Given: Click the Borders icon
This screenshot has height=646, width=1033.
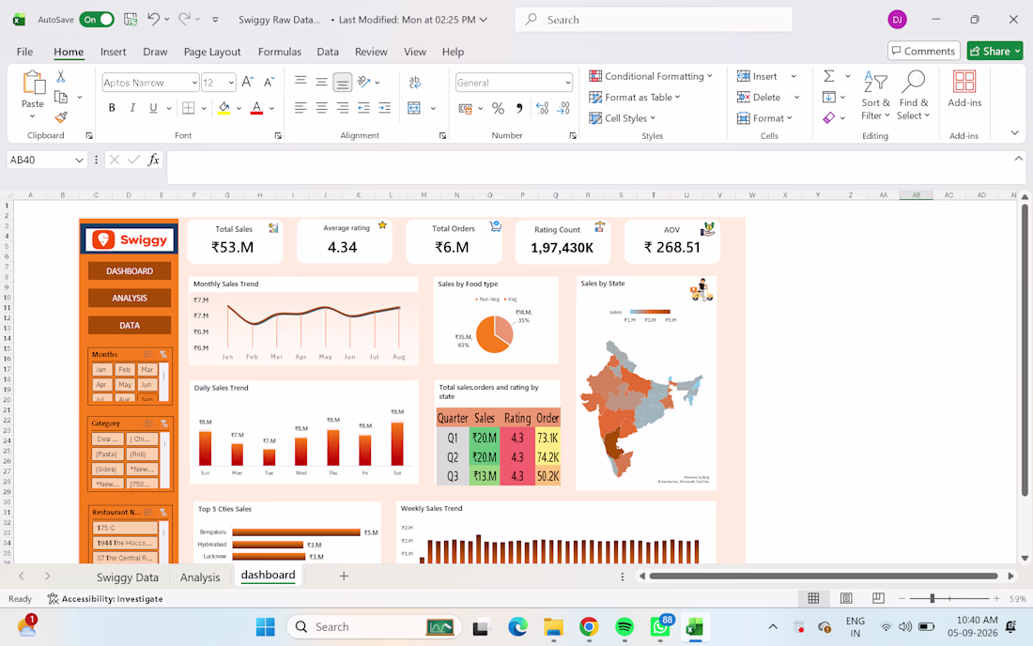Looking at the screenshot, I should [x=189, y=107].
